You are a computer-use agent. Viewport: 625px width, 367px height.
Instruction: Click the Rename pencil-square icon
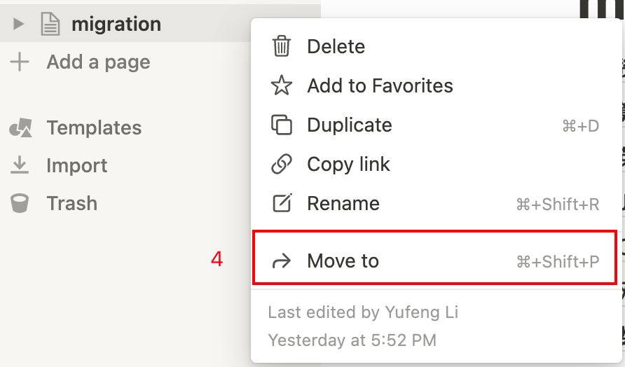281,204
